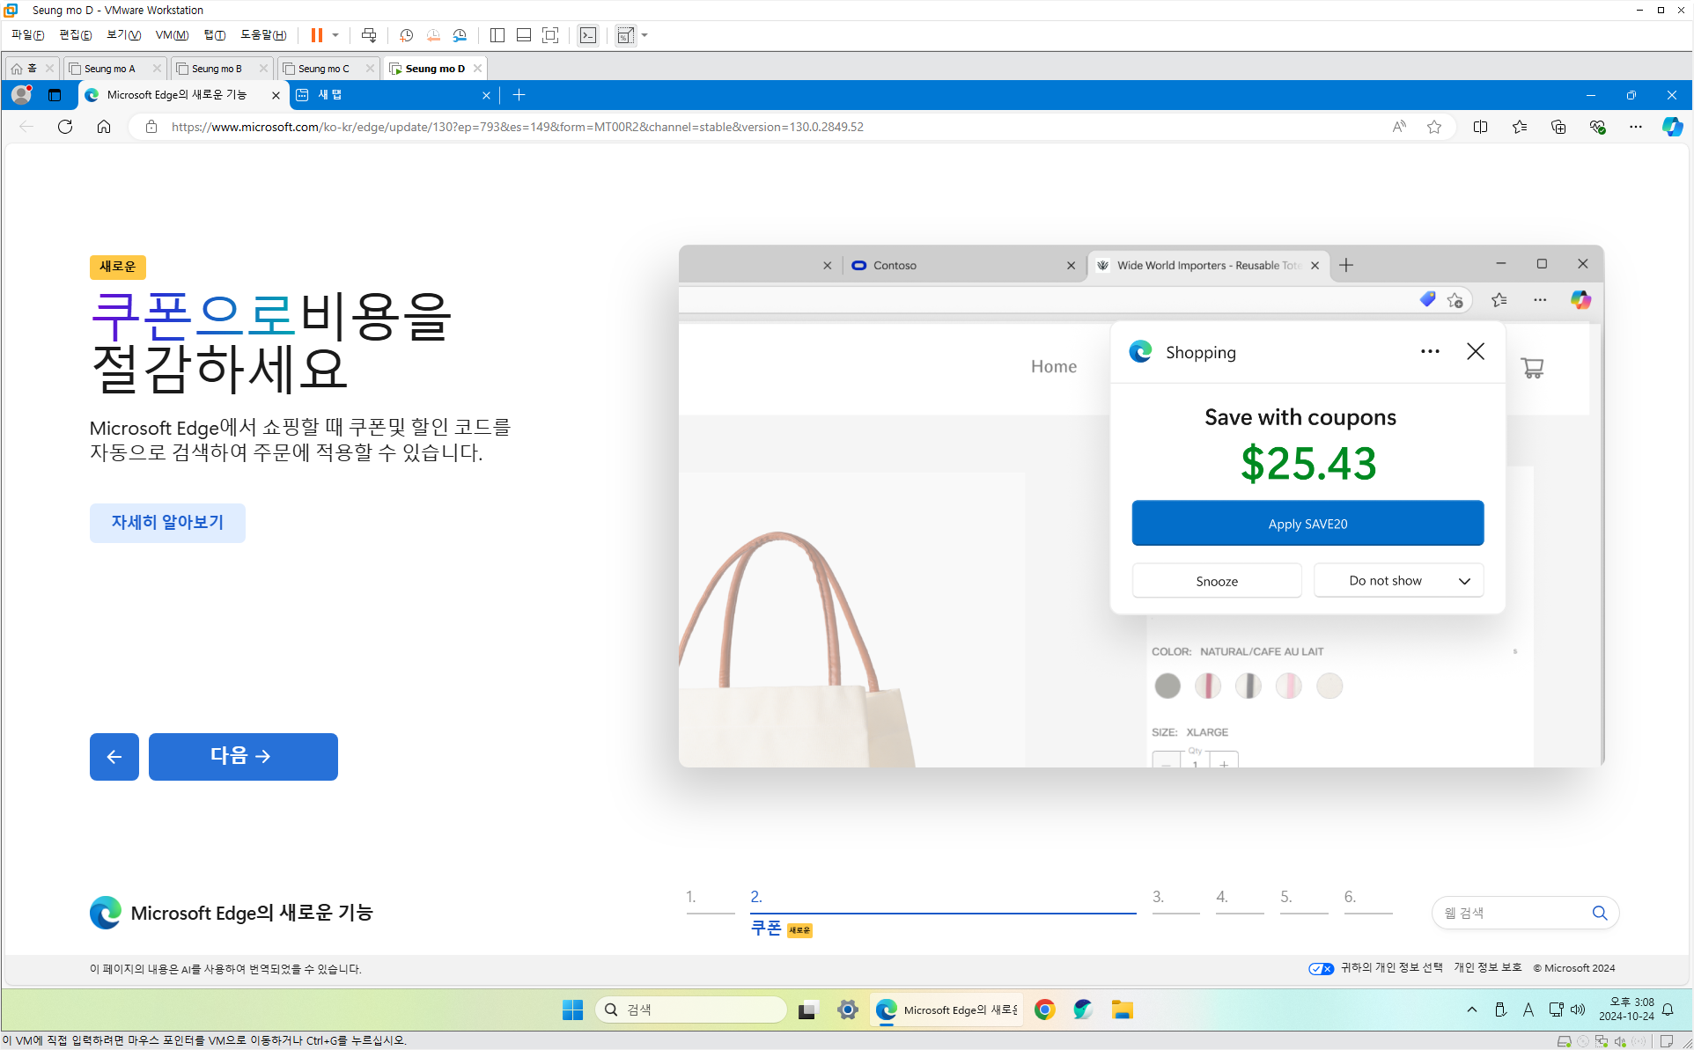Image resolution: width=1694 pixels, height=1050 pixels.
Task: Revert VM to previous snapshot
Action: (x=432, y=35)
